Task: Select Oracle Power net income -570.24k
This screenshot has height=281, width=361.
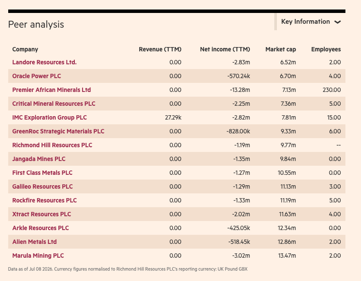Action: tap(239, 76)
